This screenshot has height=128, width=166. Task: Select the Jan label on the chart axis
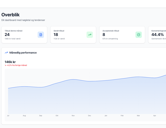coord(106,116)
